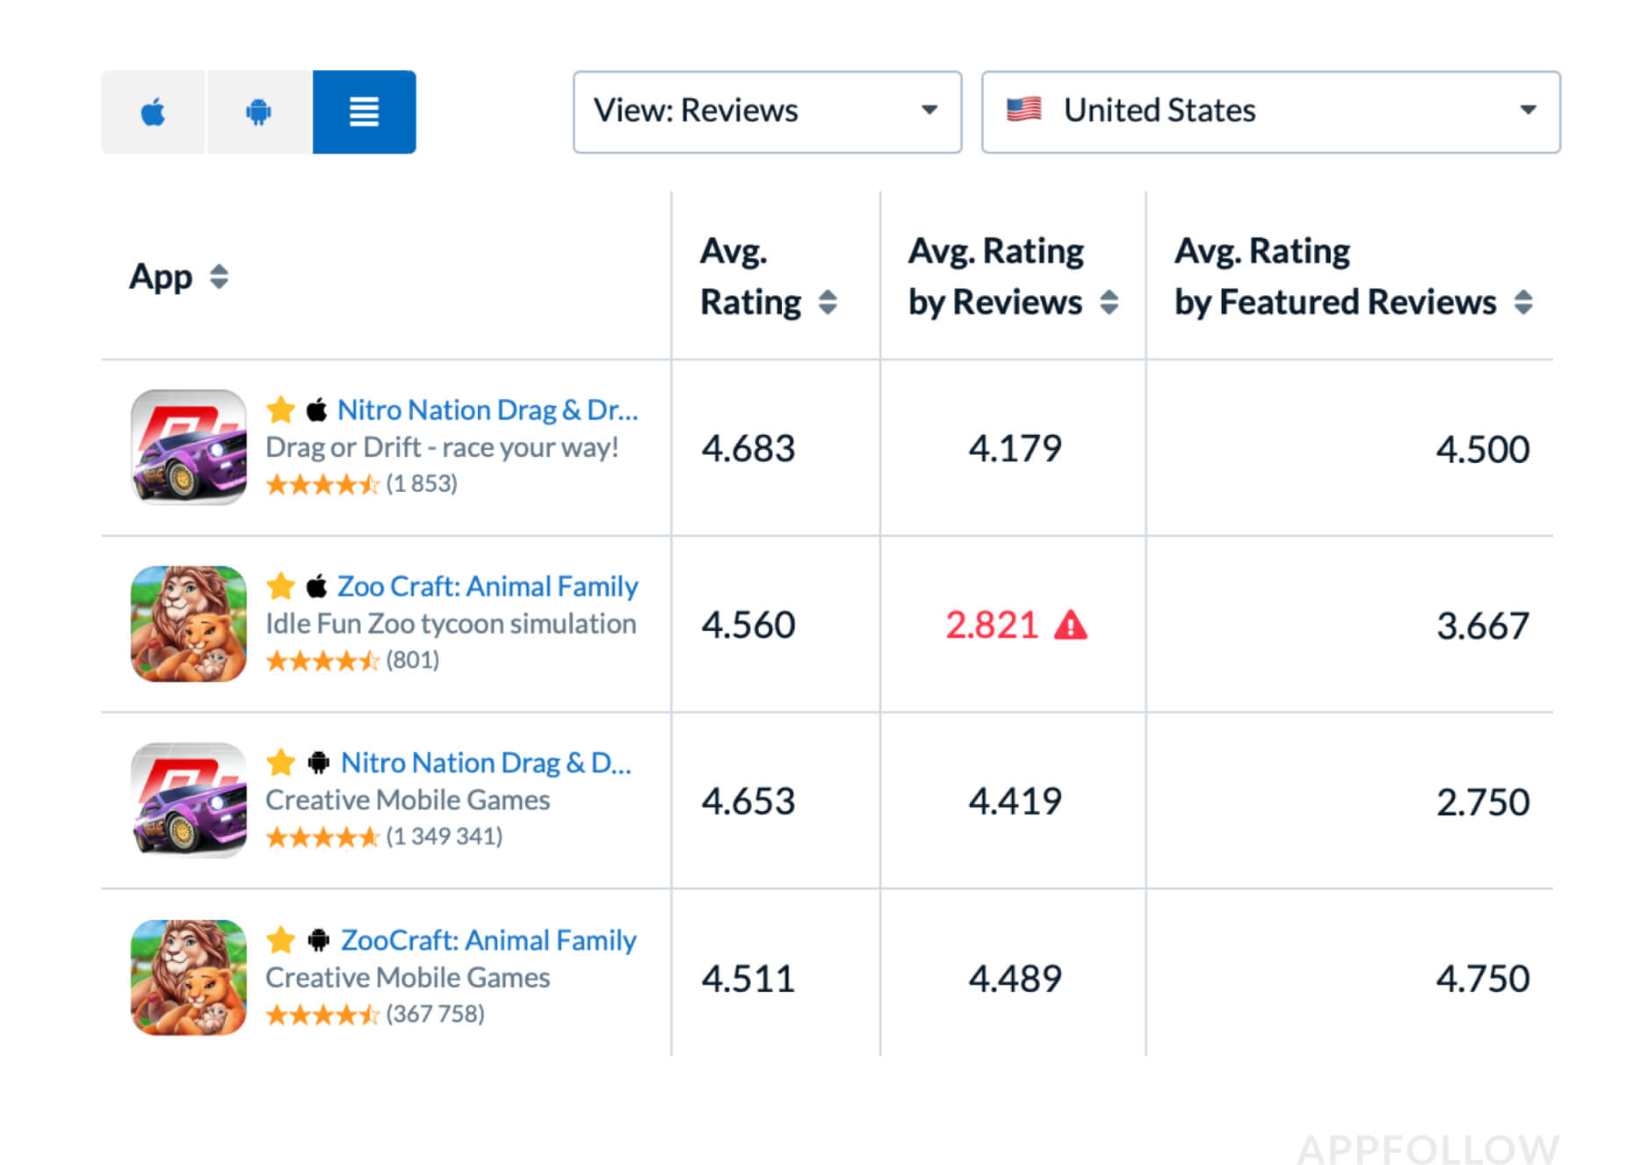
Task: Open the Android Nitro Nation Drag & D... link
Action: tap(486, 763)
